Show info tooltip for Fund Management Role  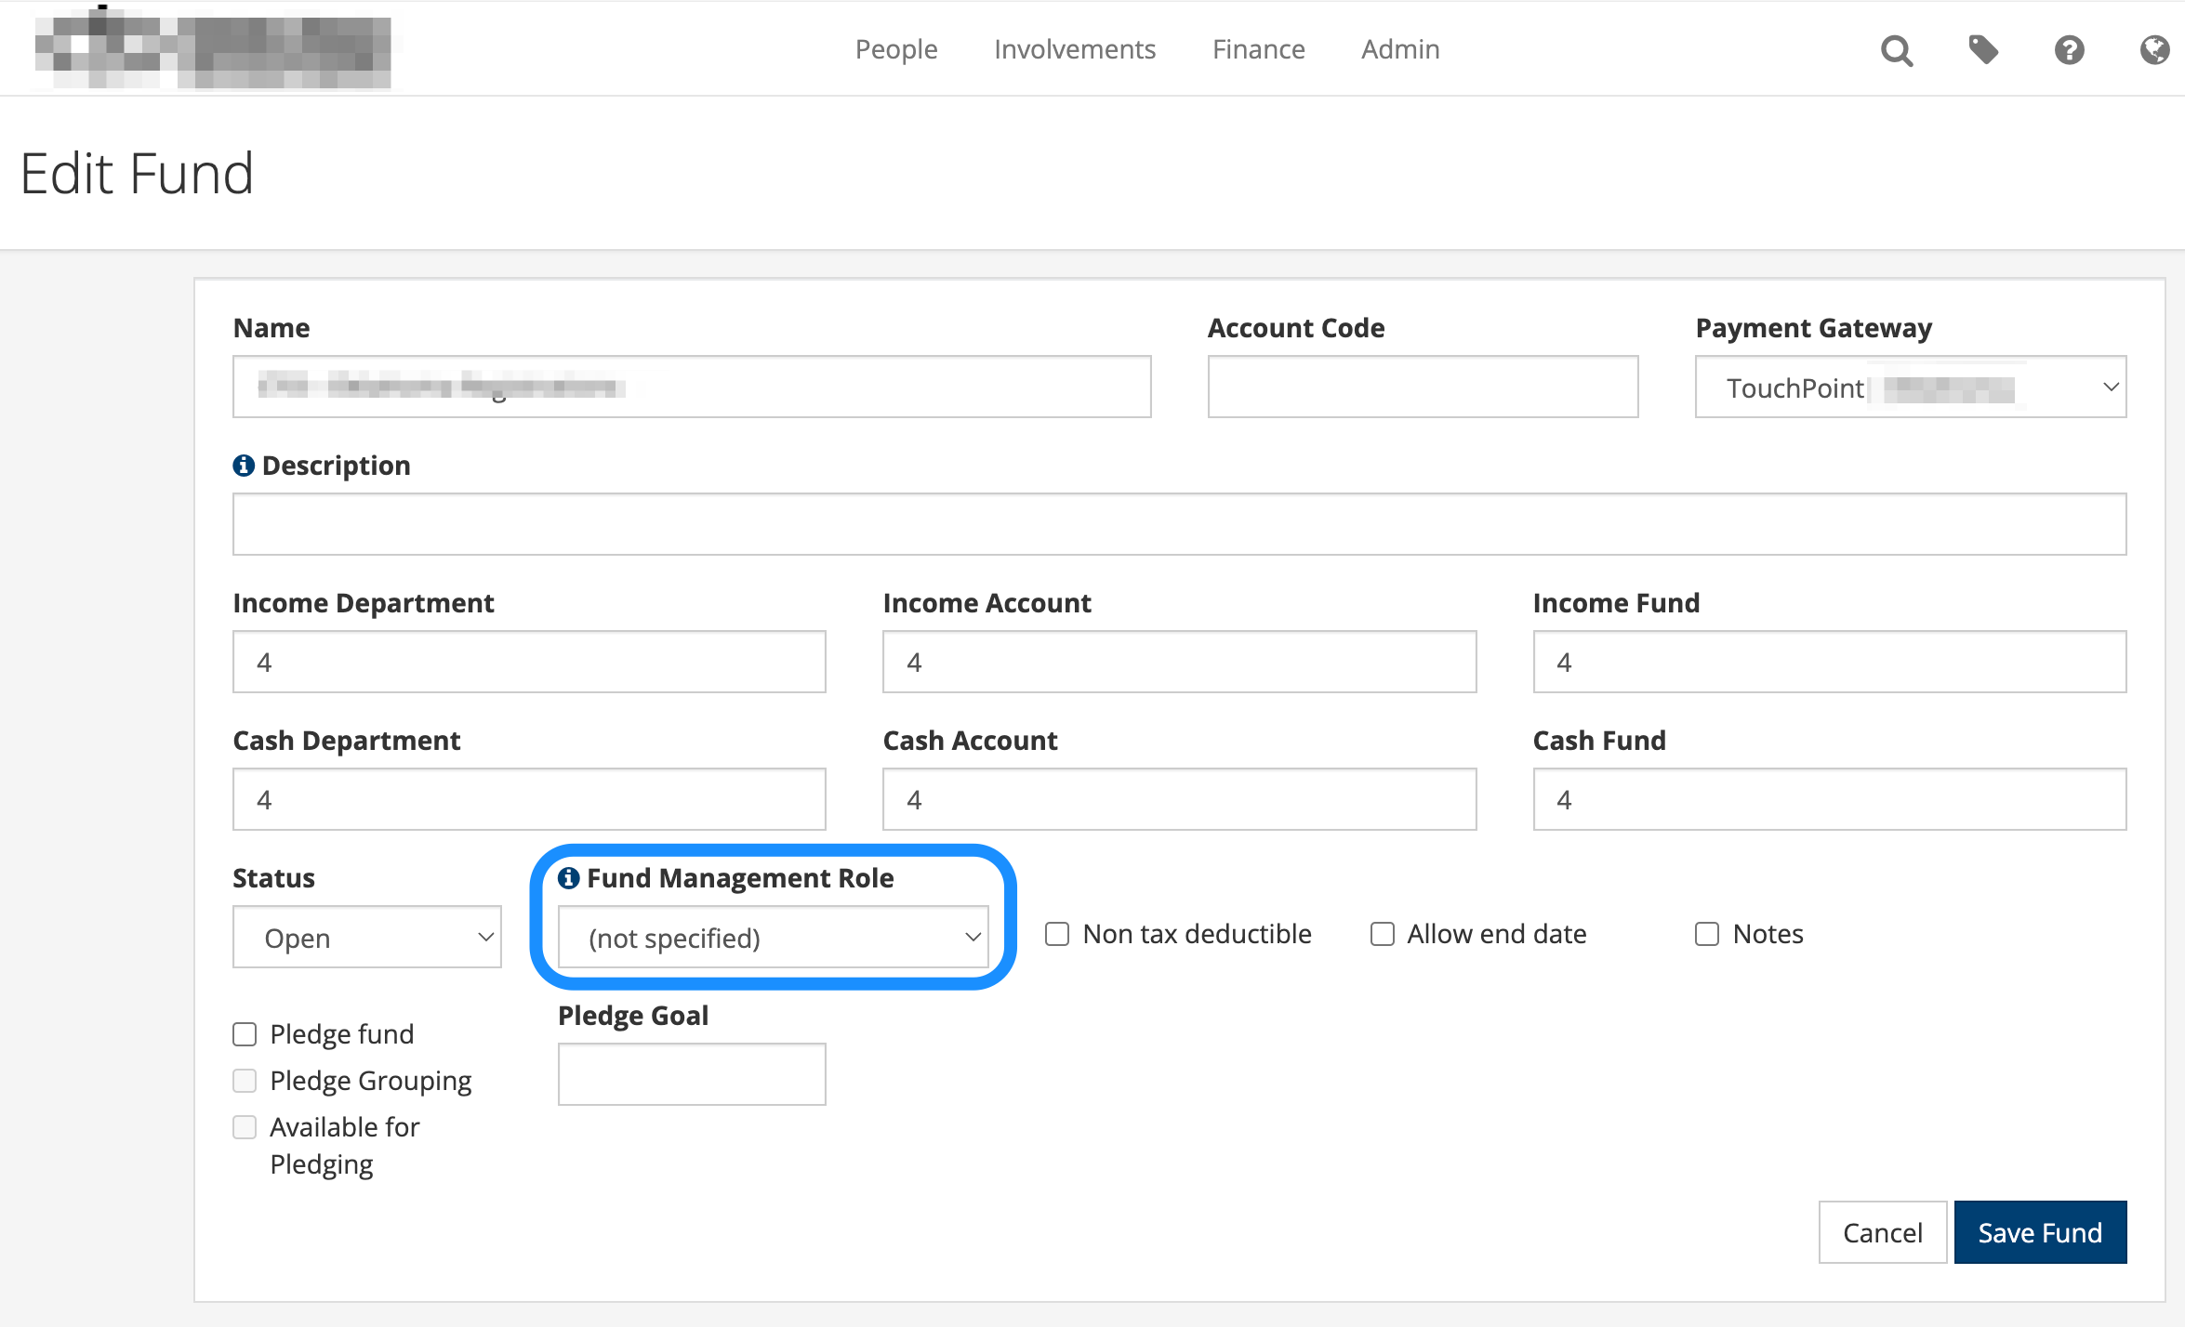568,878
